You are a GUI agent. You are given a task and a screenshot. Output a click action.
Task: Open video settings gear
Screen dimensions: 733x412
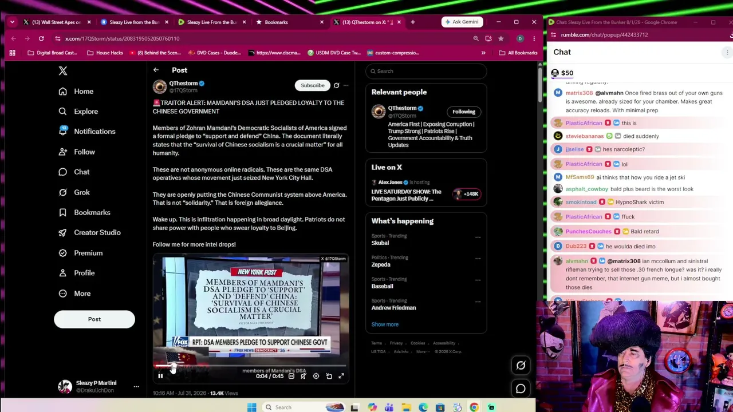[x=316, y=376]
